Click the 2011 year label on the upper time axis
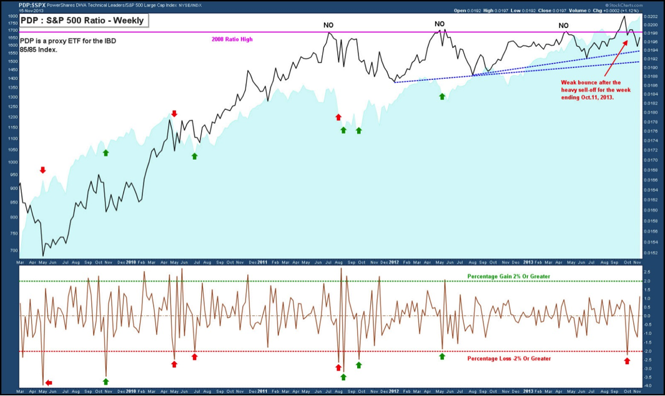This screenshot has height=396, width=665. [262, 262]
